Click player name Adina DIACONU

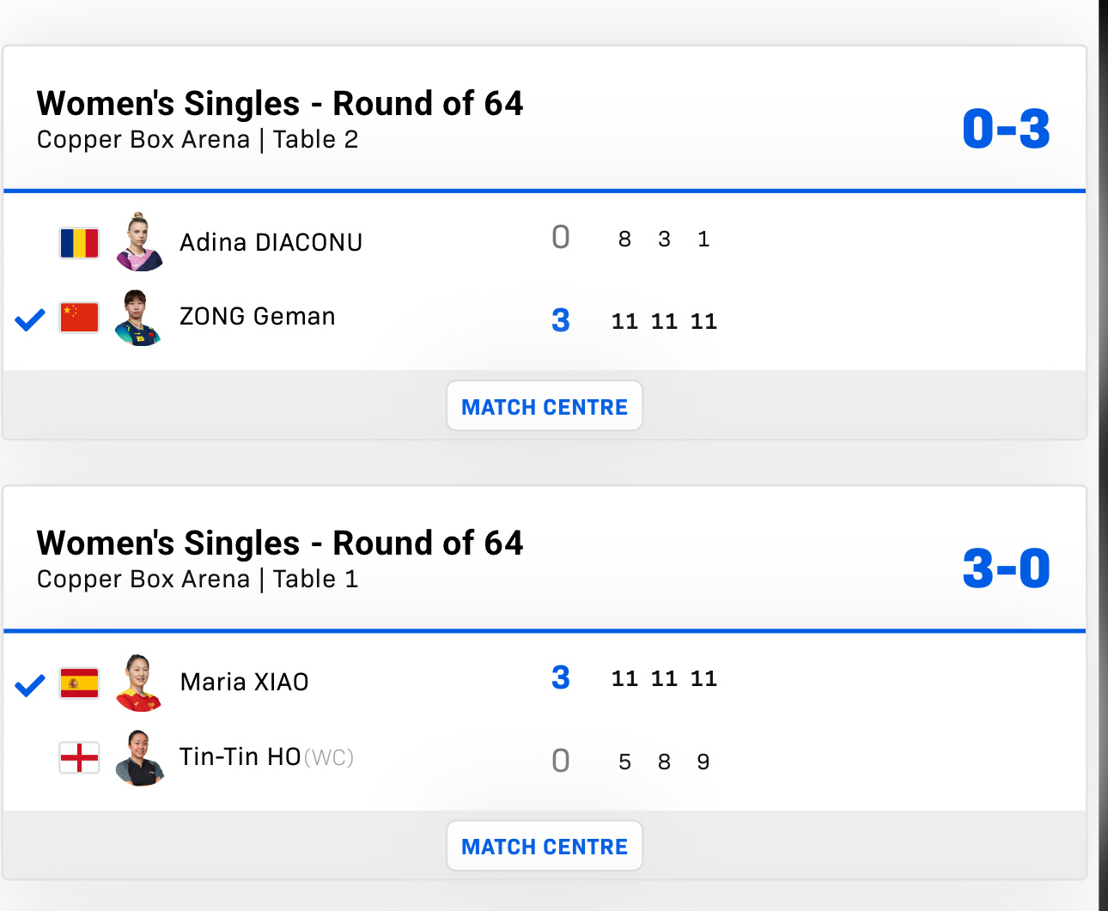tap(271, 243)
